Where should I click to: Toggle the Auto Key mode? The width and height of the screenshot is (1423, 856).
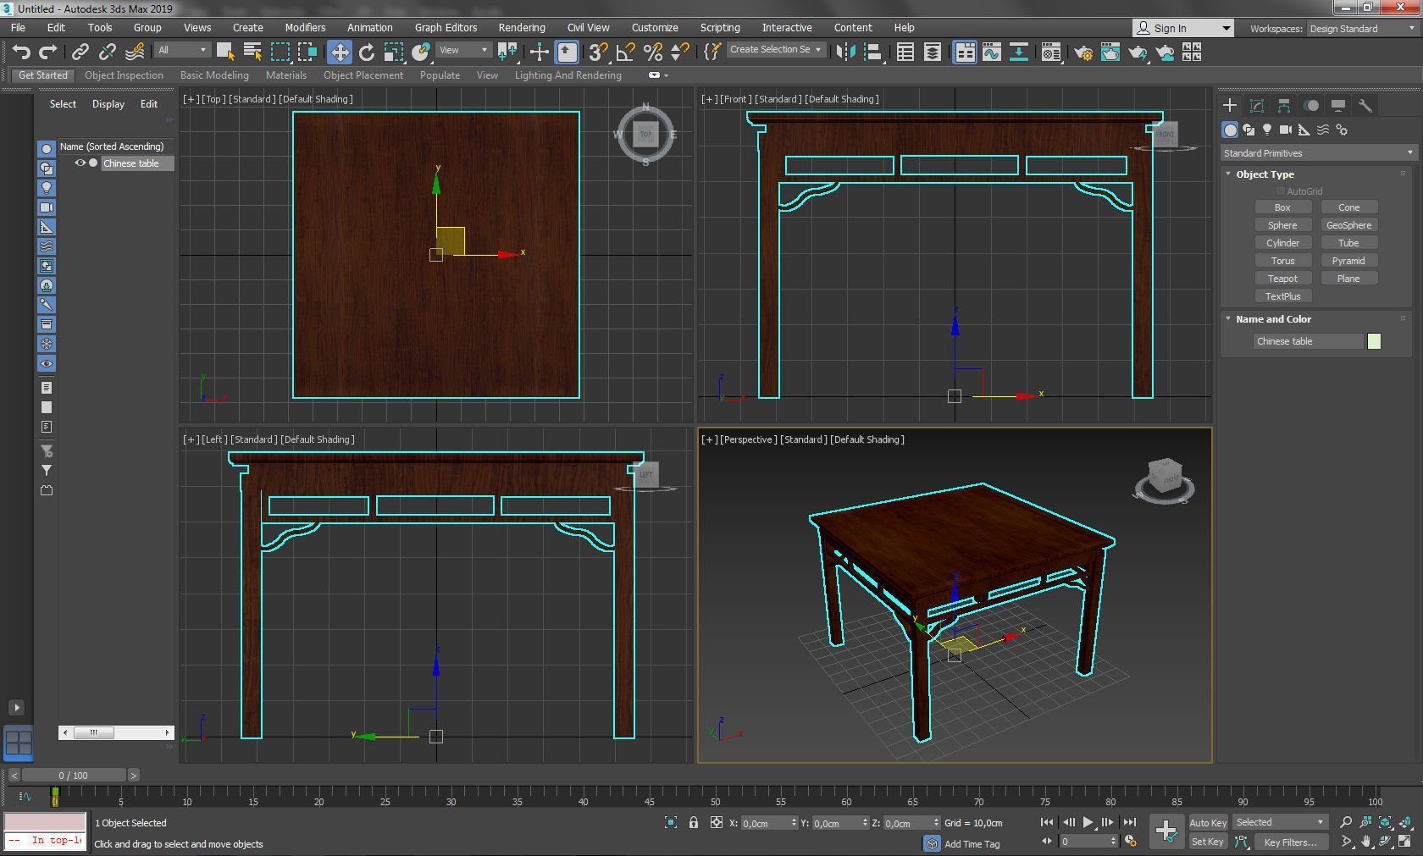tap(1208, 823)
